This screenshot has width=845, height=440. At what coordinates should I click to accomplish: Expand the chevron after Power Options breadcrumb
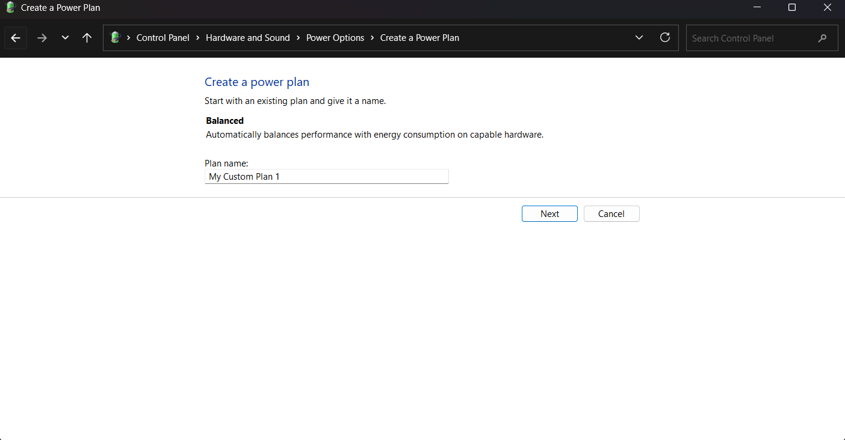(x=373, y=37)
